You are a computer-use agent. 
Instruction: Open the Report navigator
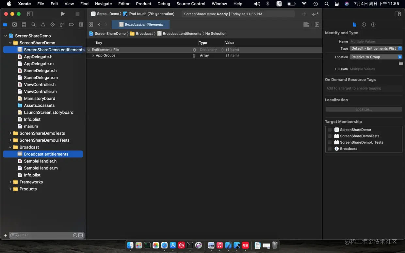[x=81, y=25]
